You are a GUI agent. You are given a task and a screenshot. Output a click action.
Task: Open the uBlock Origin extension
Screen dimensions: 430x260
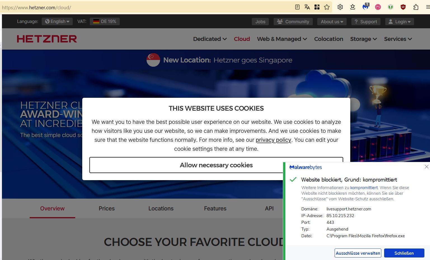pyautogui.click(x=403, y=7)
